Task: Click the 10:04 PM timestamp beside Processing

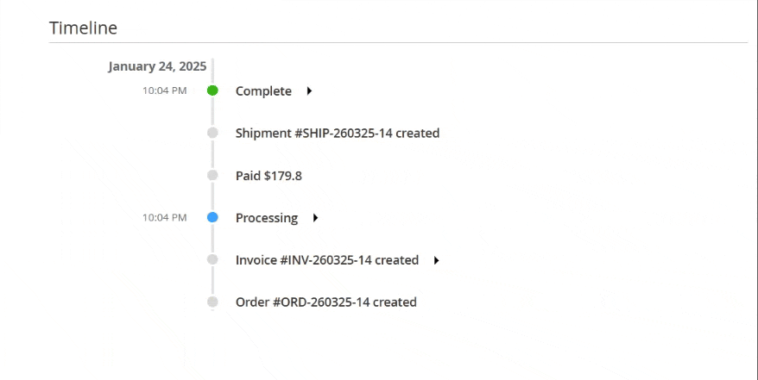Action: pos(164,218)
